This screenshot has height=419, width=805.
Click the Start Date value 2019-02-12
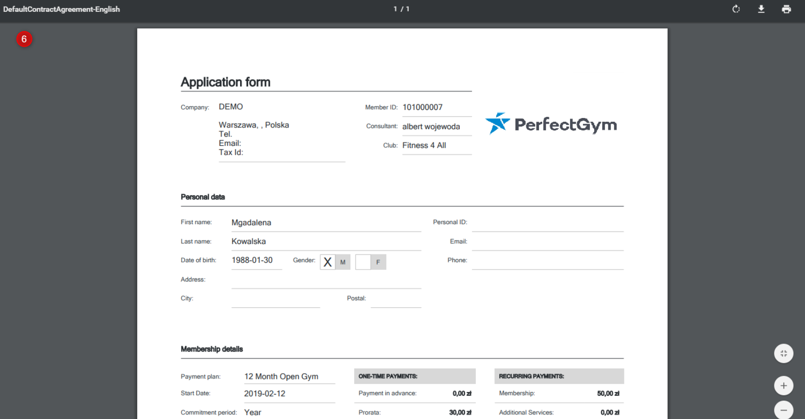point(265,394)
